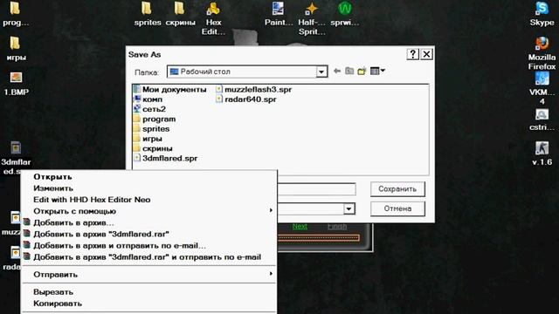The height and width of the screenshot is (314, 559).
Task: Expand Открыть с помощью submenu
Action: tap(149, 211)
